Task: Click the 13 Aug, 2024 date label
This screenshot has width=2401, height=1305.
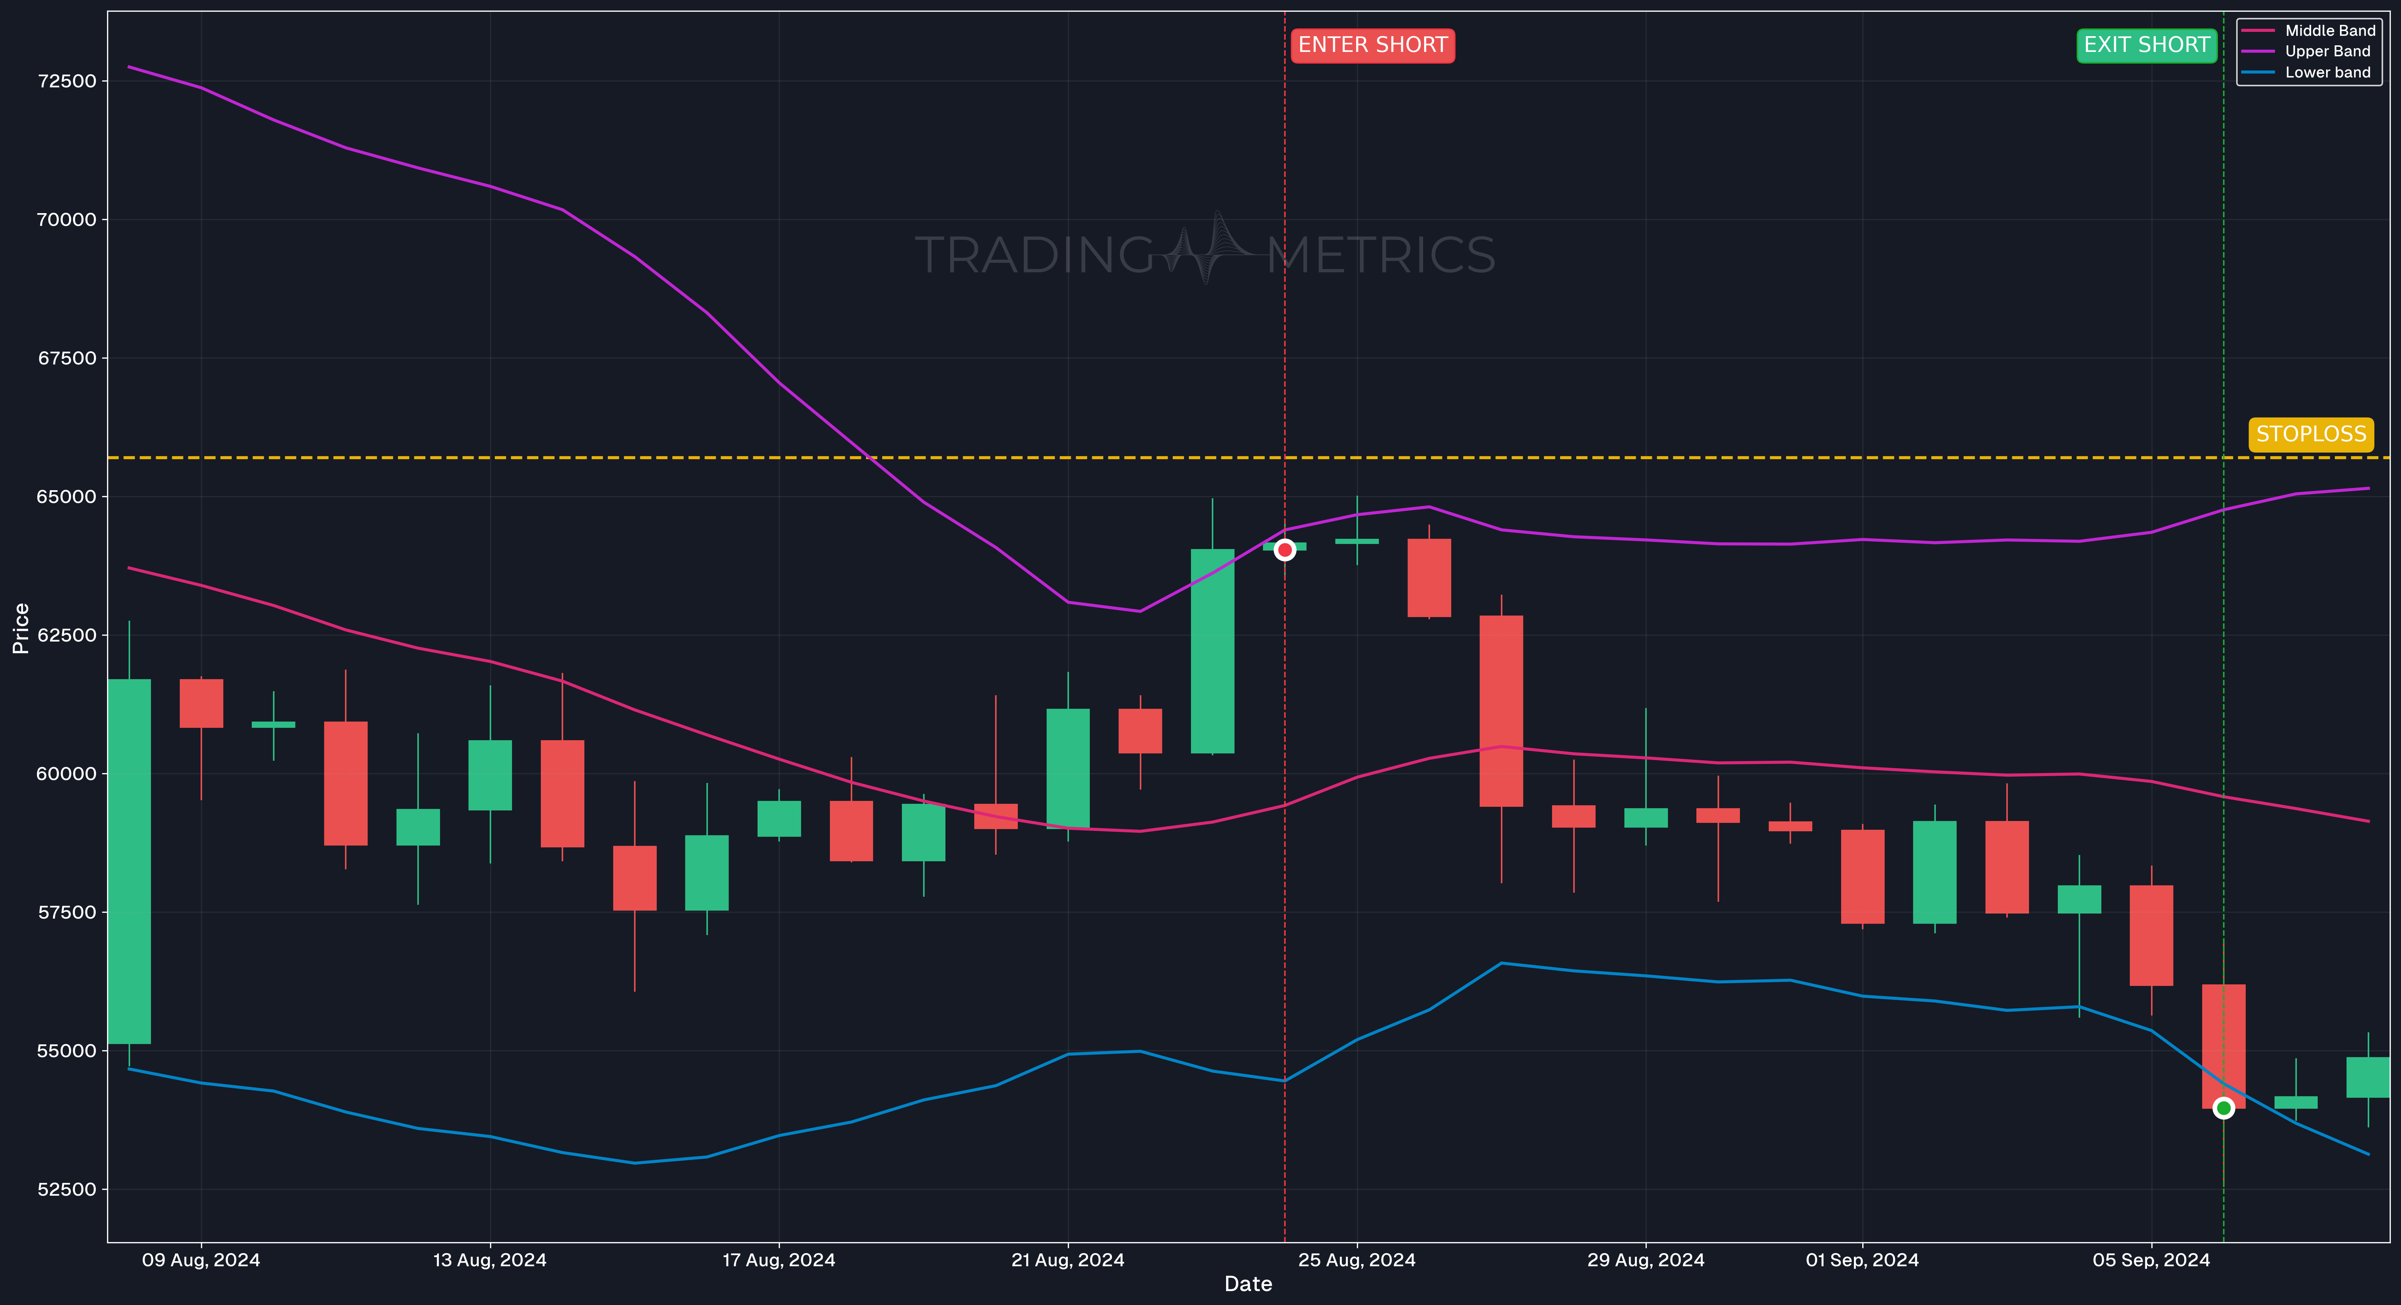Action: (x=490, y=1260)
